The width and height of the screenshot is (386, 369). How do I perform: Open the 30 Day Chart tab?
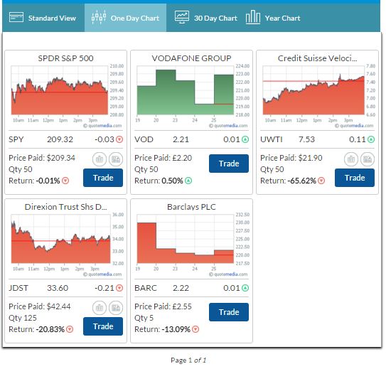point(205,18)
